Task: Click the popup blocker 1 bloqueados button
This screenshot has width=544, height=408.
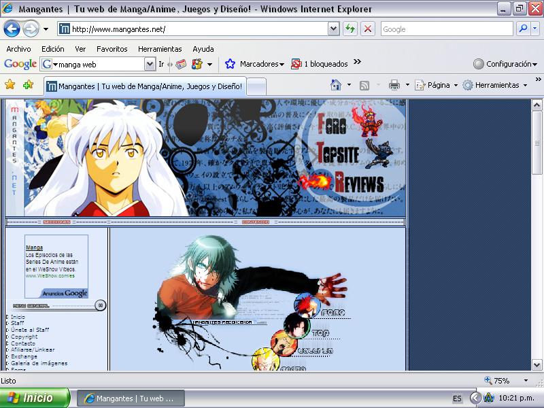Action: tap(320, 64)
